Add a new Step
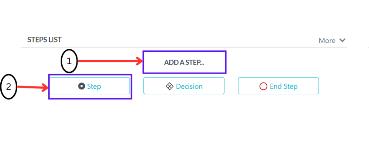369x160 pixels. click(x=89, y=86)
